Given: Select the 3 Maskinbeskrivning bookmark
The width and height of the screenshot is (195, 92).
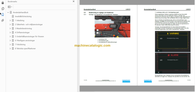Looking at the screenshot, I should pos(23,28).
